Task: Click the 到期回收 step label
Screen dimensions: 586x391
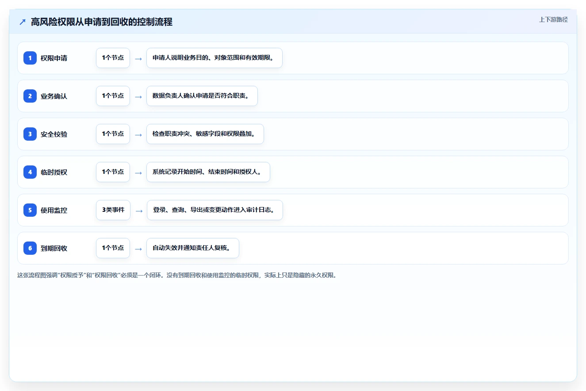Action: click(x=54, y=248)
